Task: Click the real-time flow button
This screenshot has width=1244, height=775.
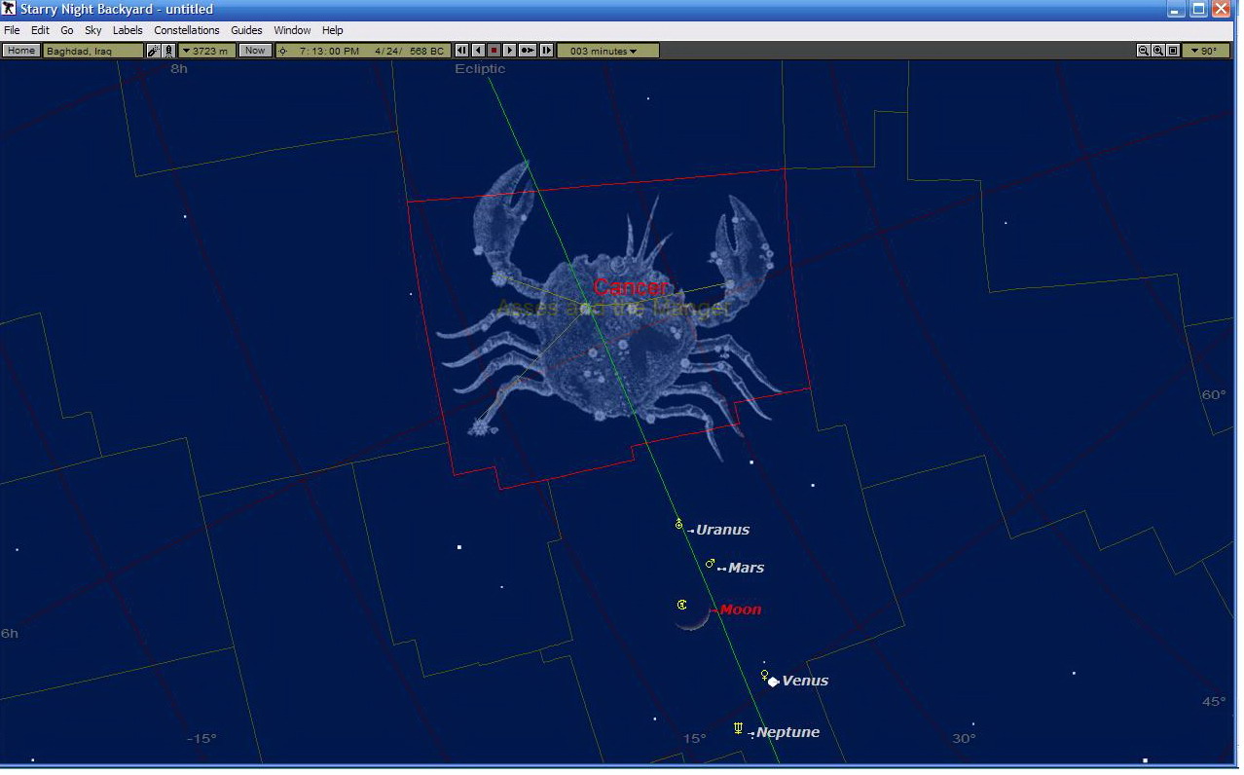Action: 528,51
